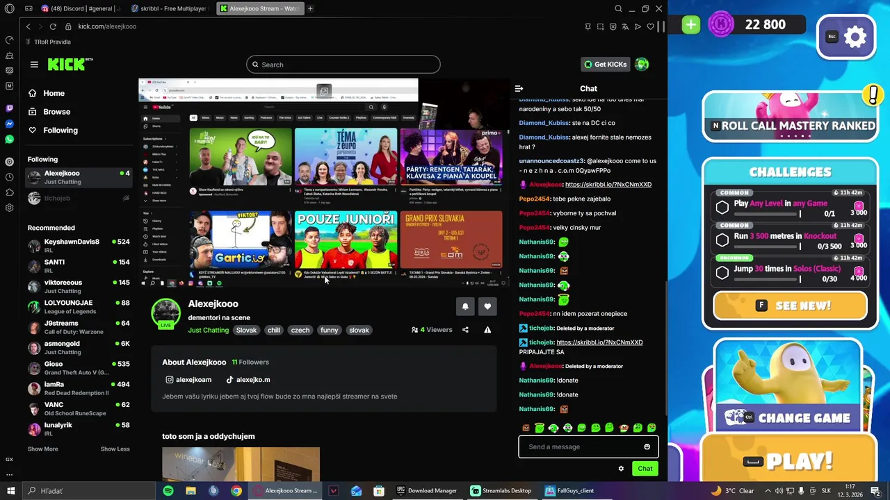
Task: Click the pin icon in address bar
Action: [588, 26]
